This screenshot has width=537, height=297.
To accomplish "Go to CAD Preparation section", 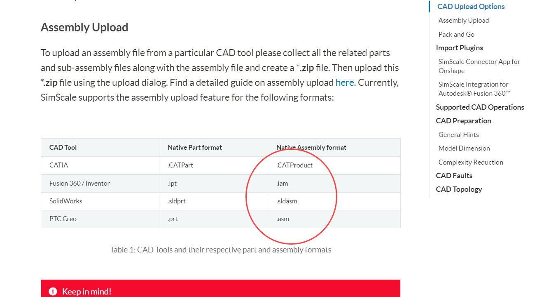I will pos(463,121).
